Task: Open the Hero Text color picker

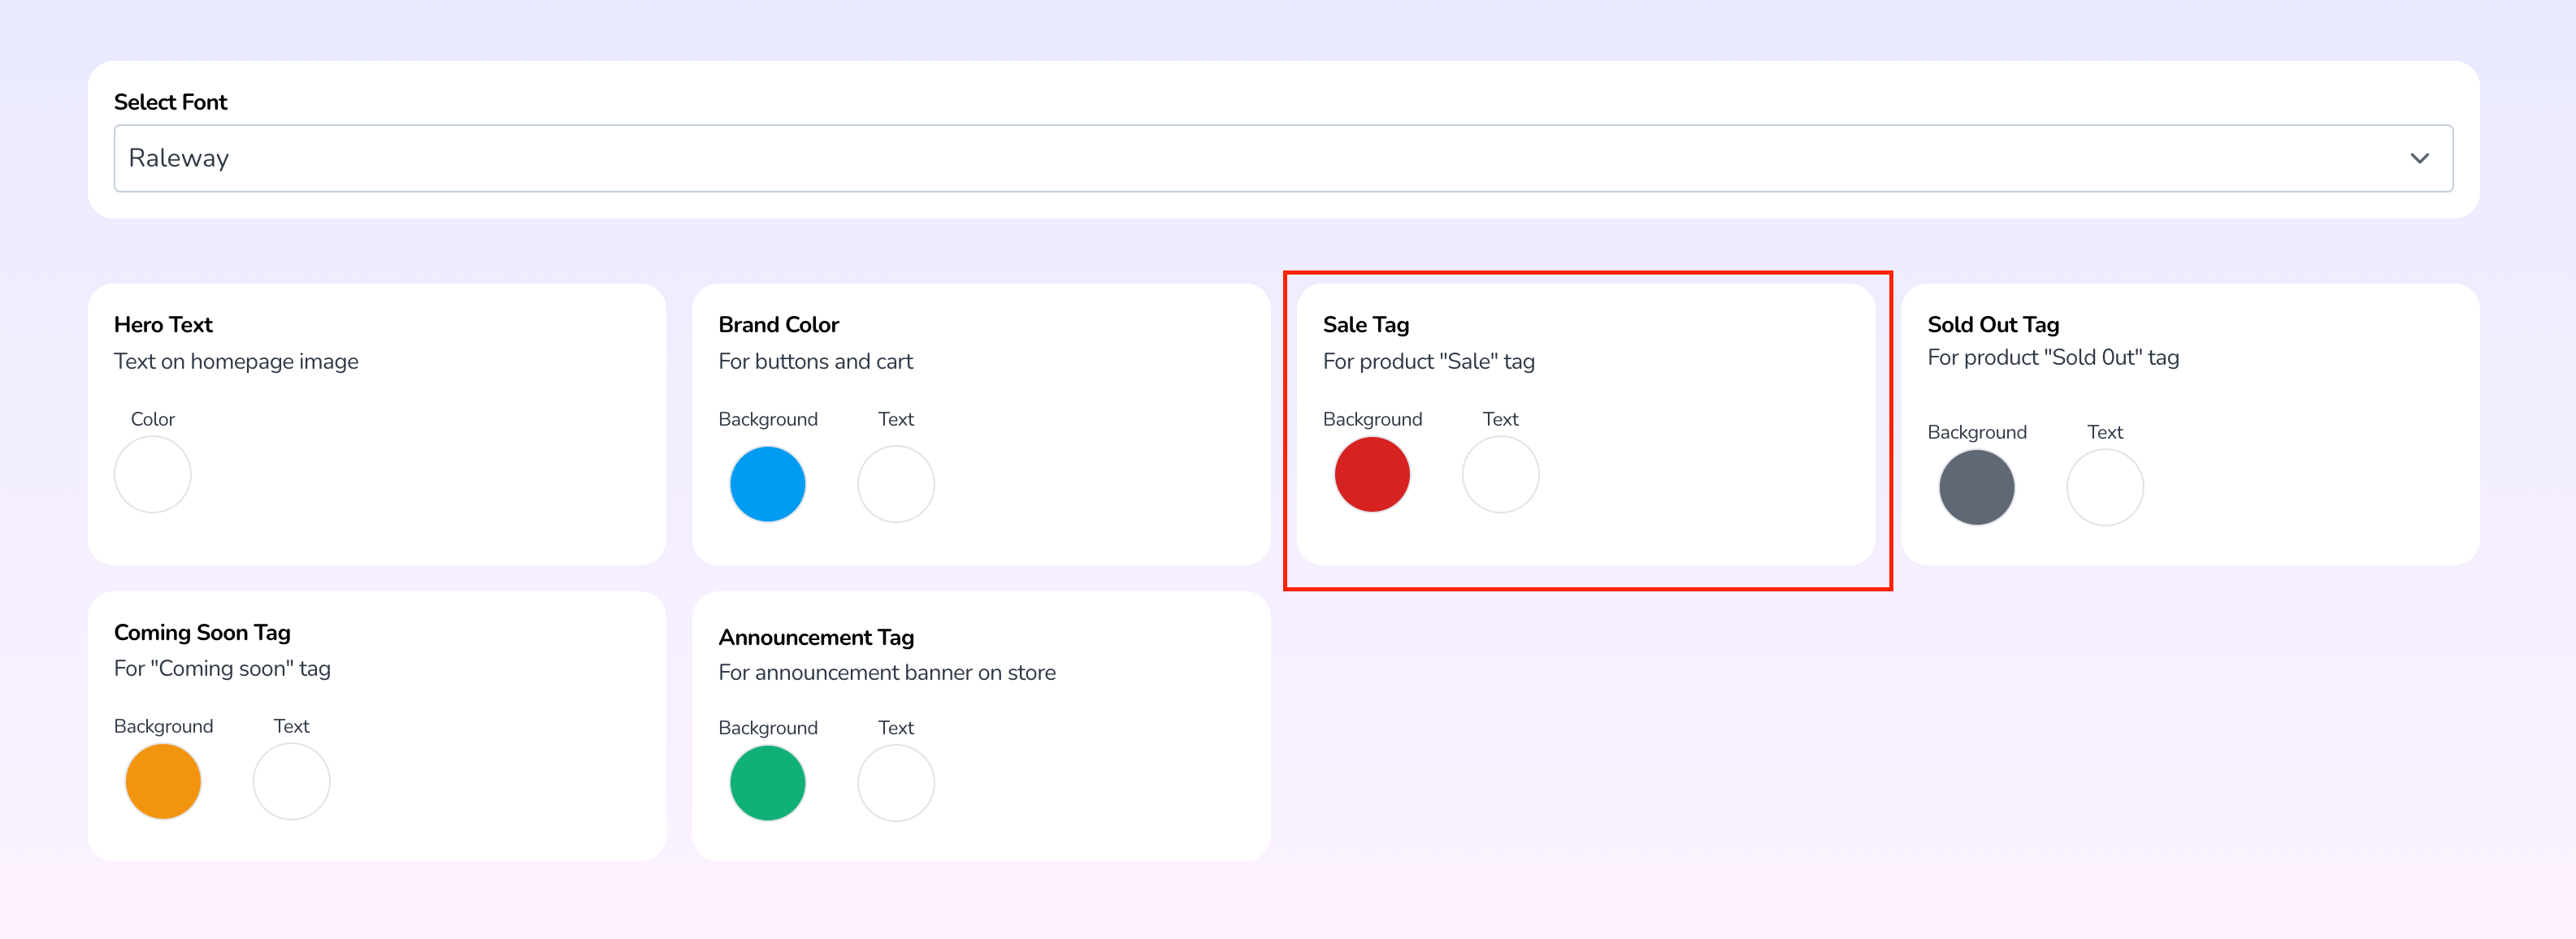Action: (152, 474)
